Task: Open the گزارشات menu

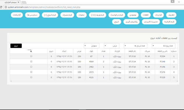Action: click(17, 15)
